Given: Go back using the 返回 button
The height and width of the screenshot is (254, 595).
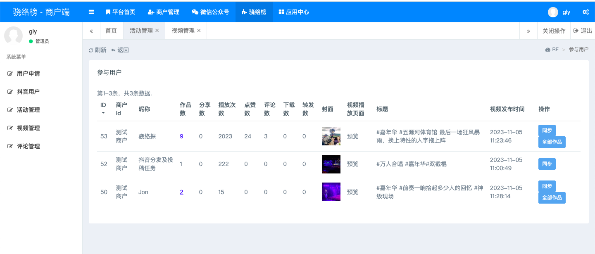Looking at the screenshot, I should pos(120,50).
